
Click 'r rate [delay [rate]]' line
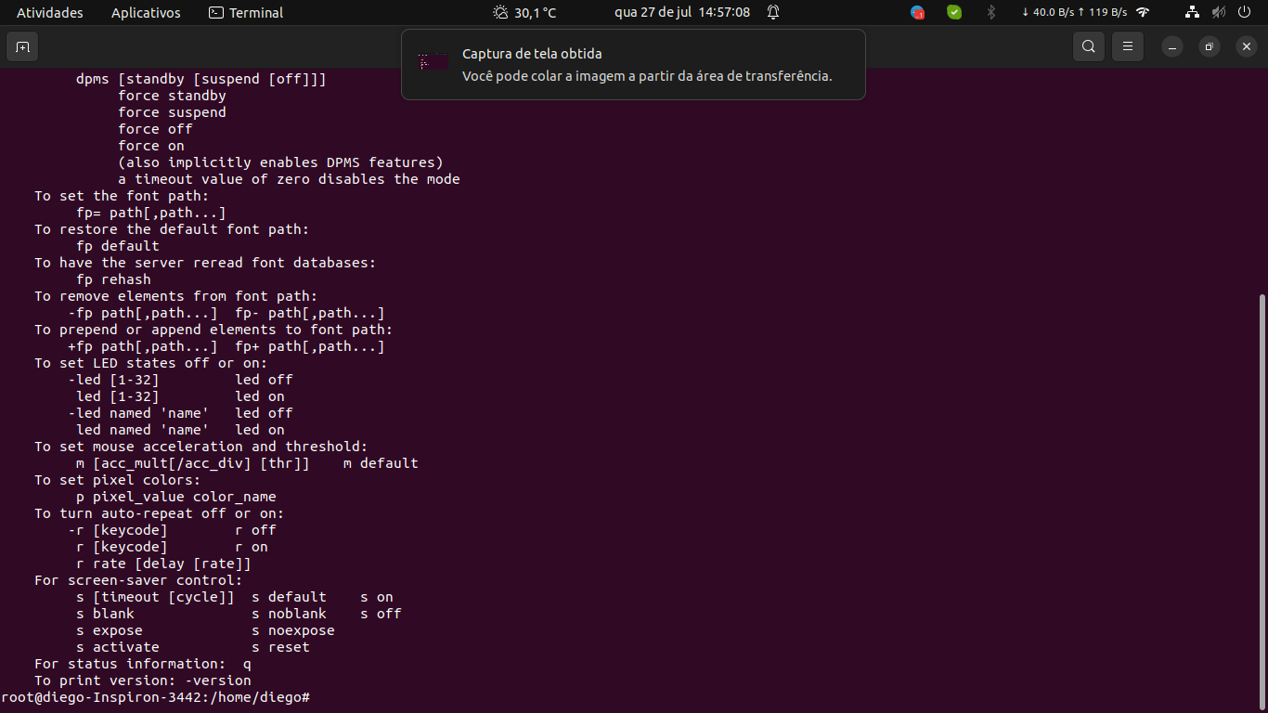163,564
